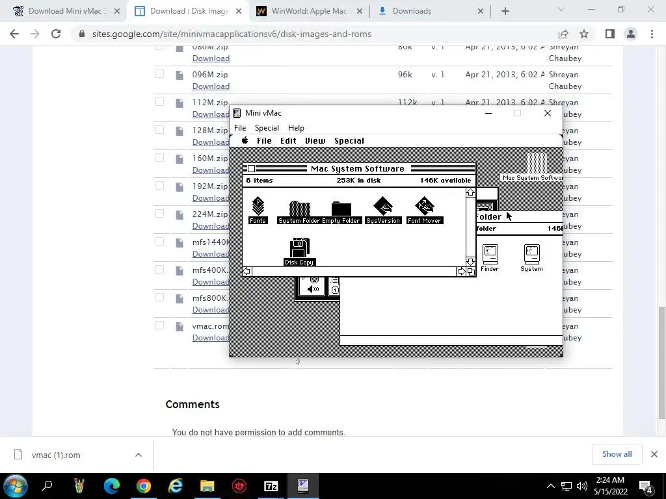
Task: Open Mini vMac window Help menu
Action: [x=296, y=128]
